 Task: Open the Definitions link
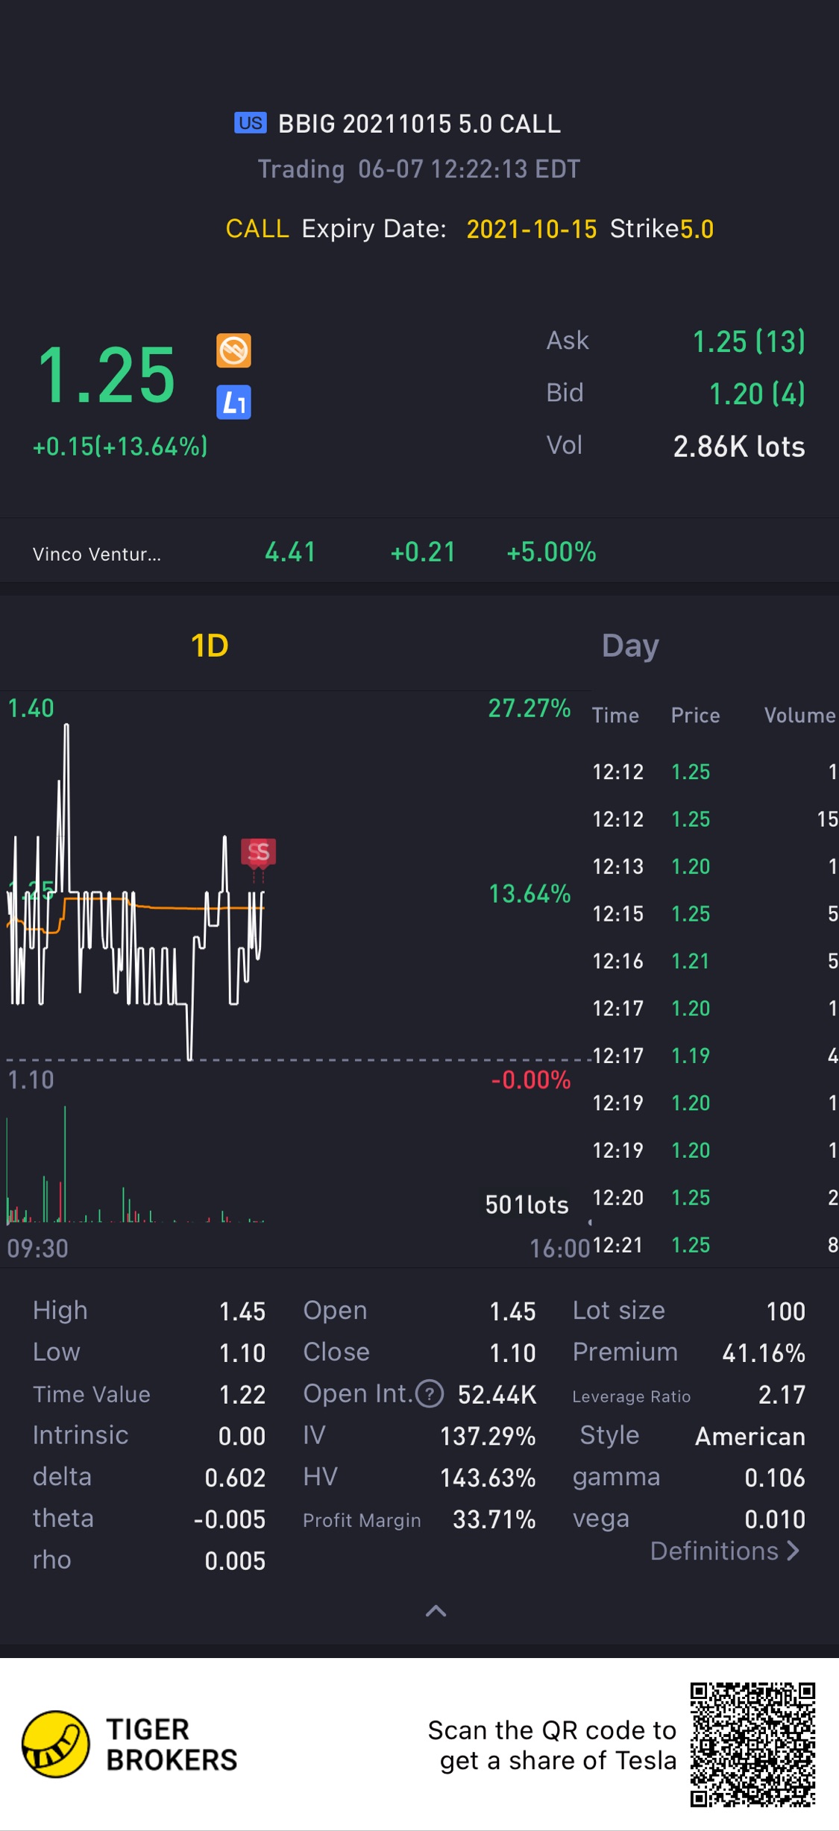[724, 1551]
